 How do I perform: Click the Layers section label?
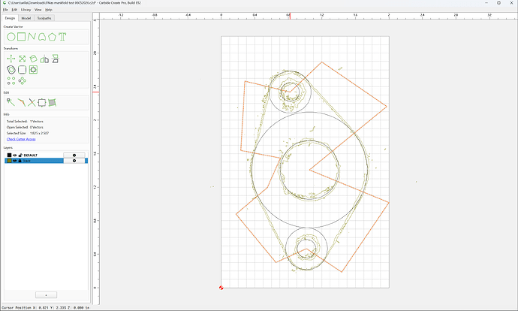pos(8,148)
